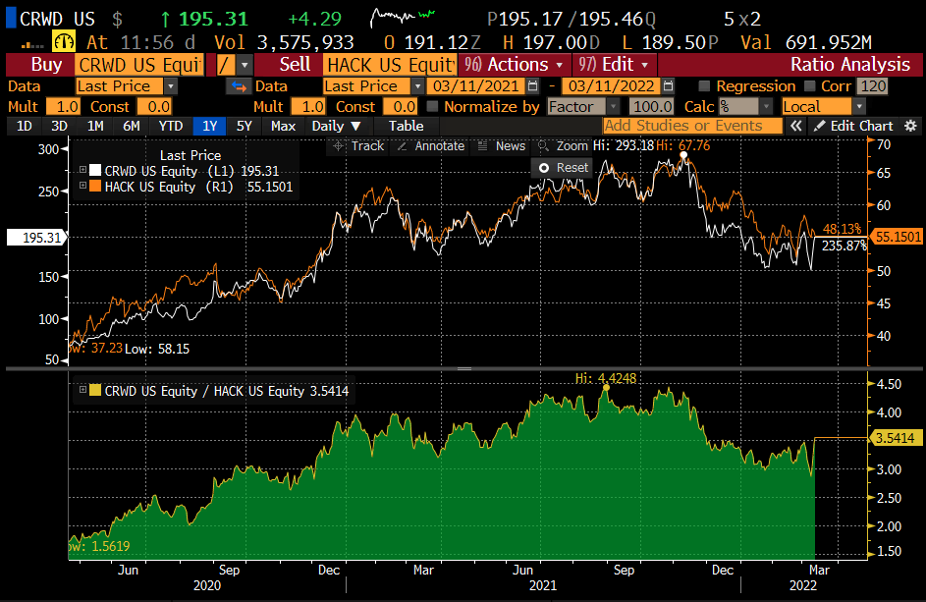Select the 6M range tab
This screenshot has height=602, width=926.
pos(132,126)
